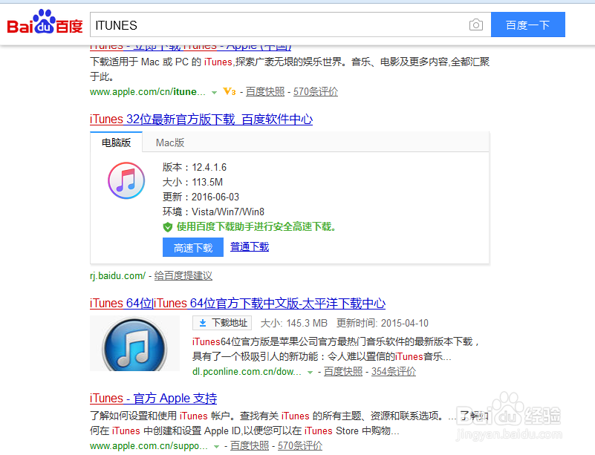Click the Baidu logo
The image size is (595, 455).
45,22
